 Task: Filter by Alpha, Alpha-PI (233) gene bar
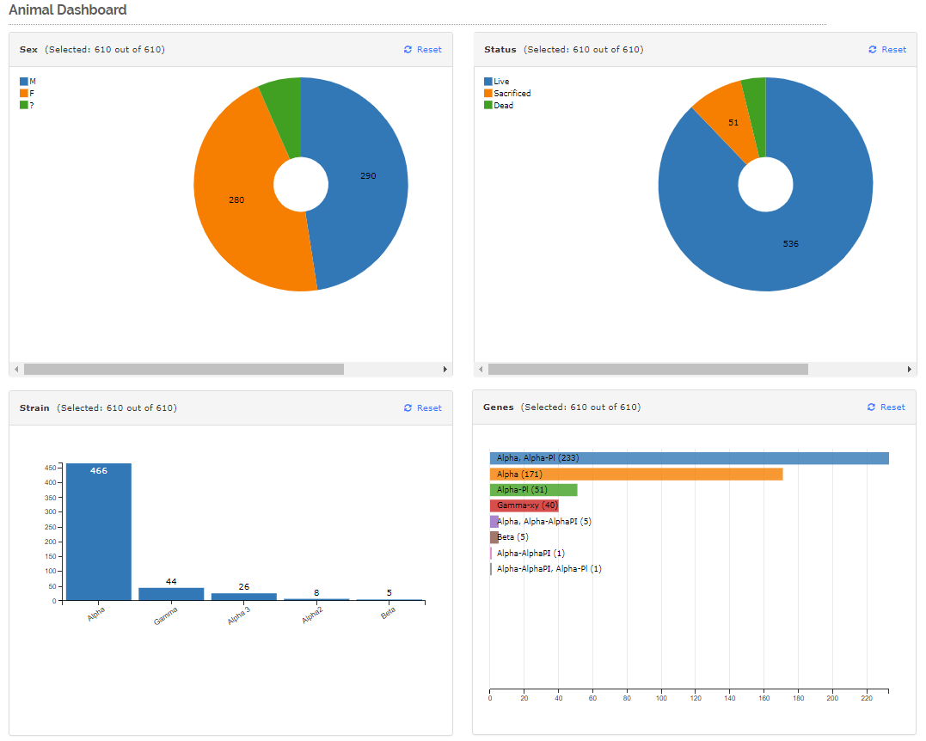pos(688,458)
